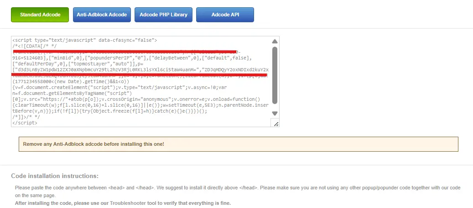Image resolution: width=473 pixels, height=208 pixels.
Task: Open the Adcode API tab
Action: [x=225, y=15]
